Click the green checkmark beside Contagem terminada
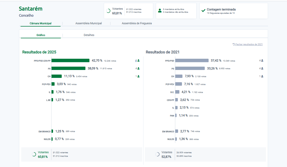This screenshot has height=167, width=287. pyautogui.click(x=203, y=11)
